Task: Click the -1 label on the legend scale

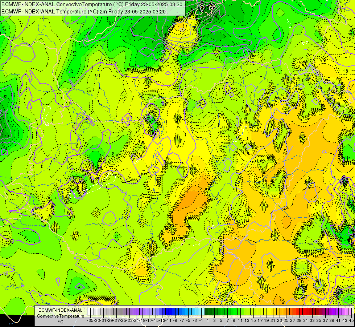Action: pos(201,321)
